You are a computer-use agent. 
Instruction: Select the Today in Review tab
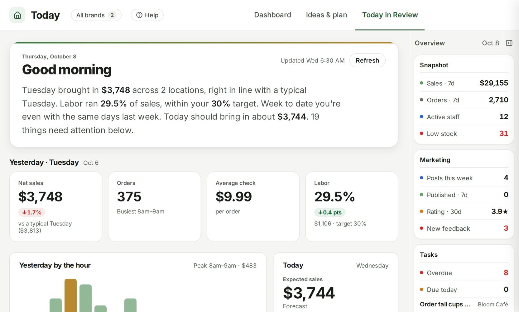click(x=390, y=15)
